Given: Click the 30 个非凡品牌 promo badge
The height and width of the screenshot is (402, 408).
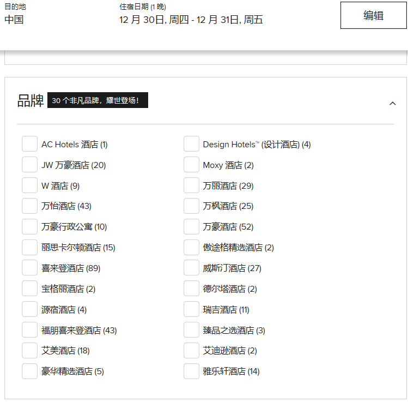Looking at the screenshot, I should (98, 100).
